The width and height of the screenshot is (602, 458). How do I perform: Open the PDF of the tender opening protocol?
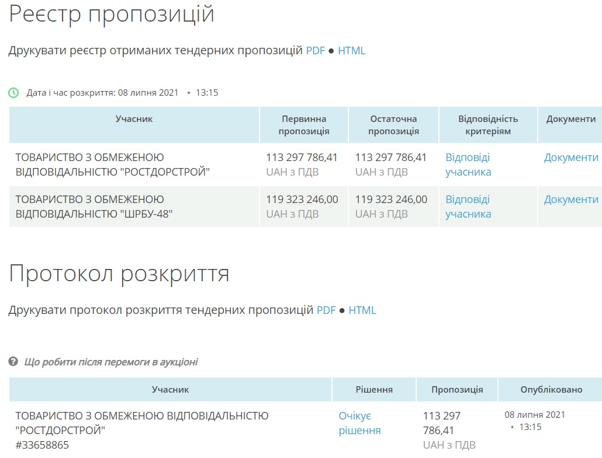326,310
